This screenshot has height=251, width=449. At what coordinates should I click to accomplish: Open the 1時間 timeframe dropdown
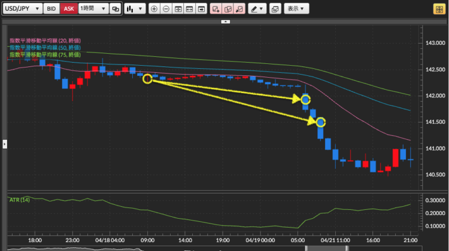coord(93,8)
